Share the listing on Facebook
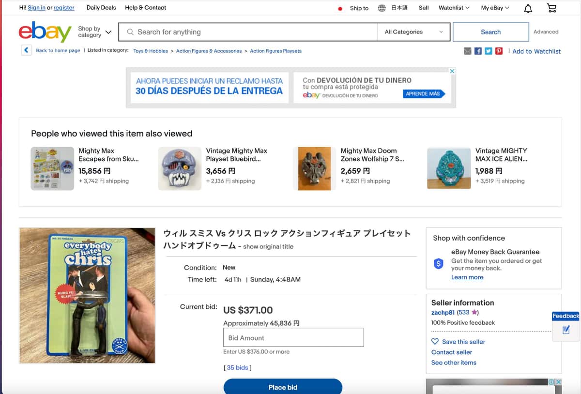The image size is (581, 394). coord(478,51)
